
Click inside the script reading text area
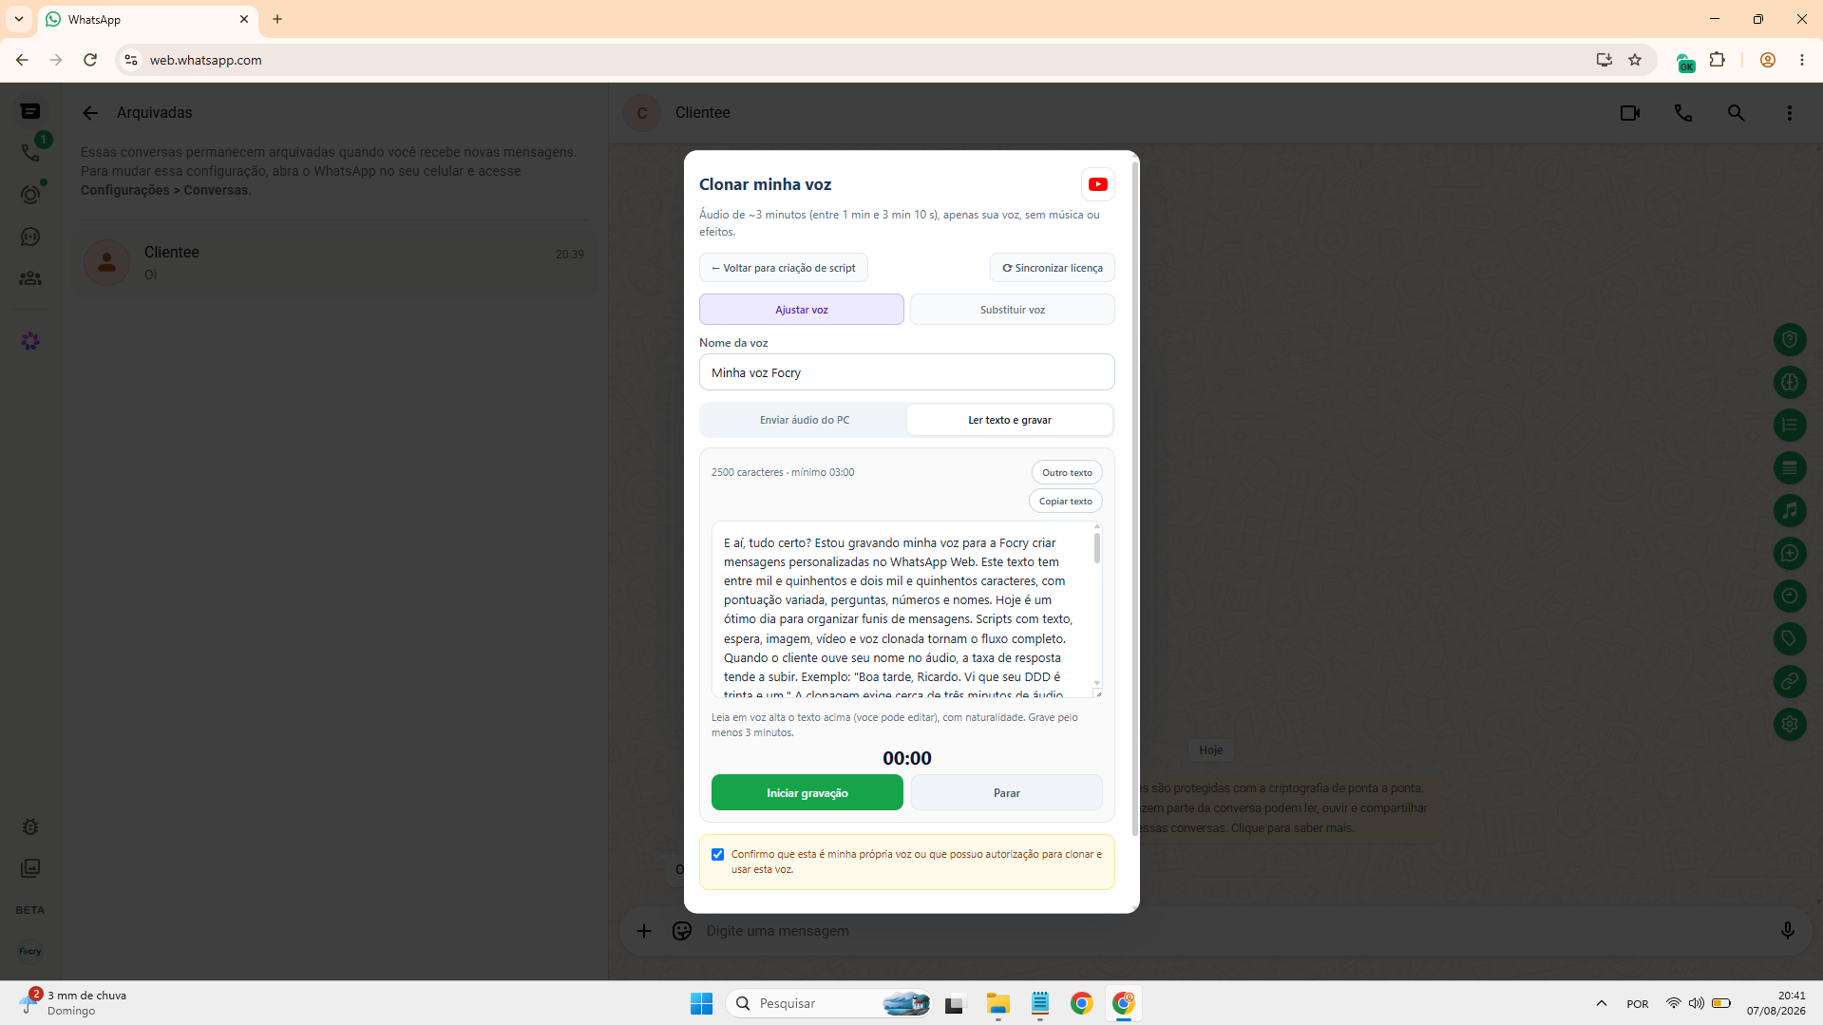click(x=901, y=609)
